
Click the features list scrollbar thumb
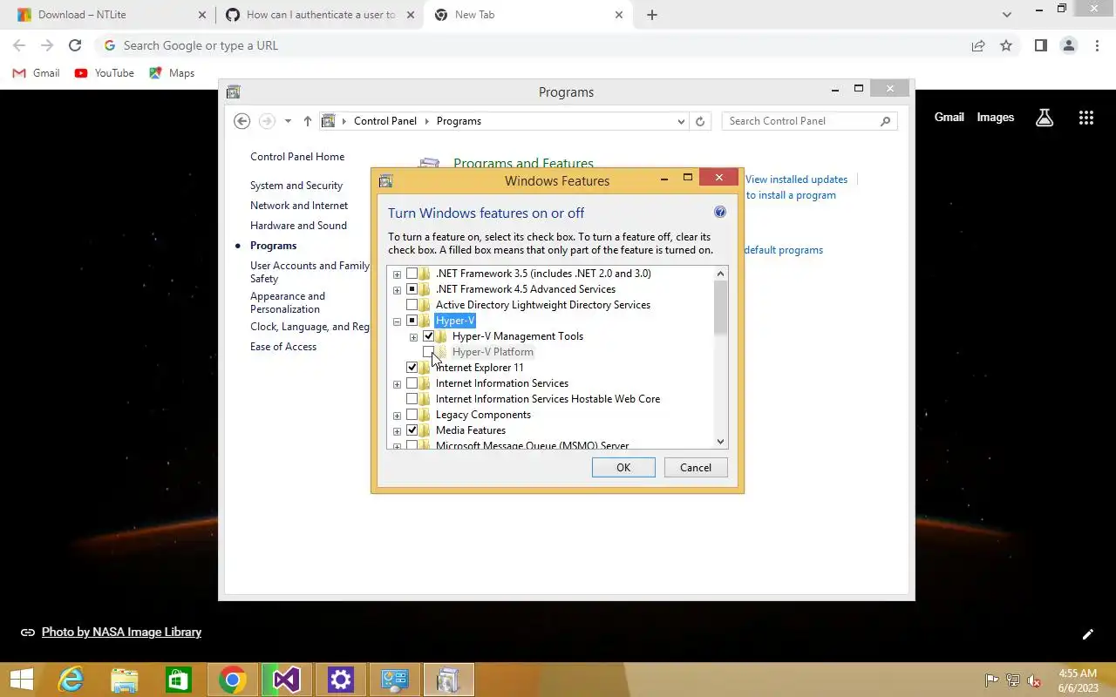click(x=720, y=307)
